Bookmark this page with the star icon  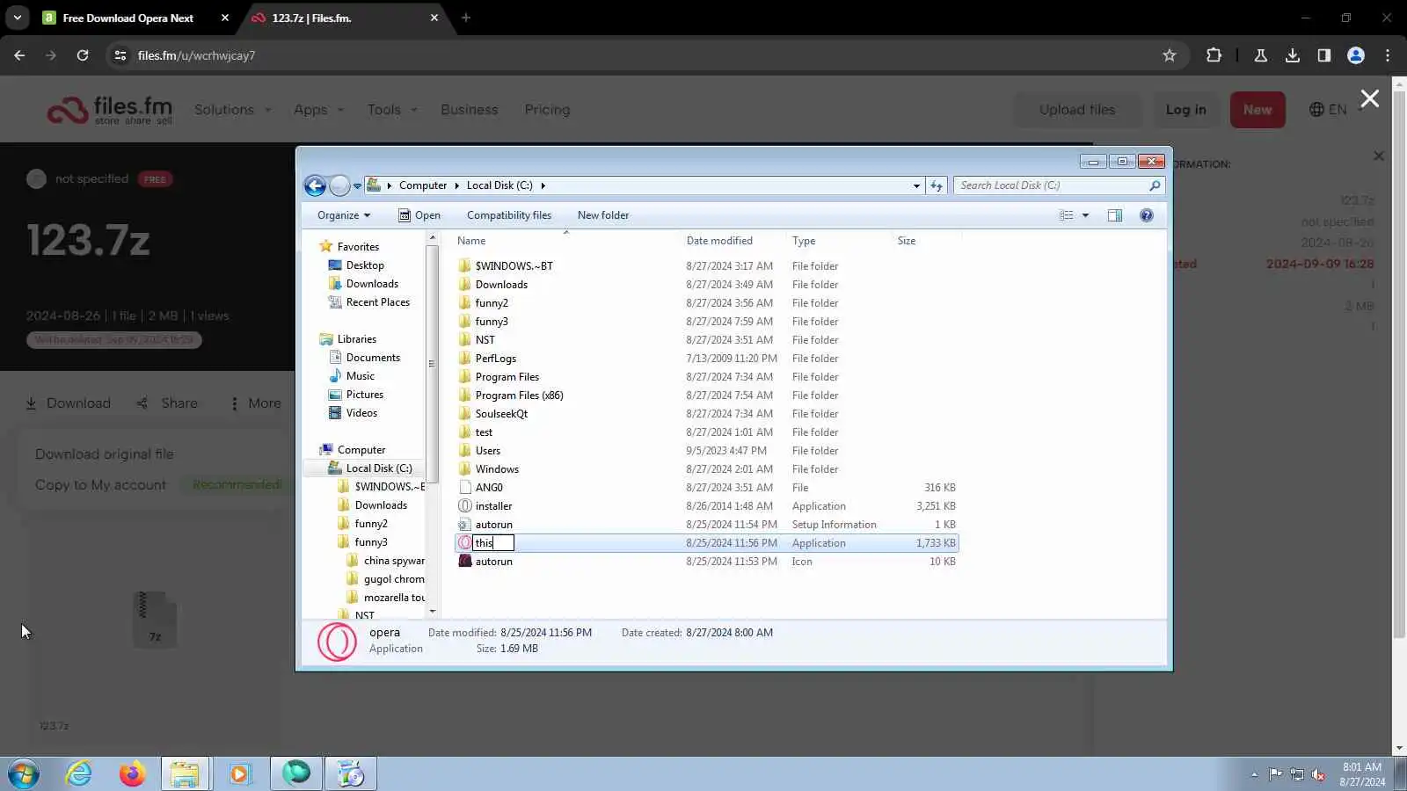click(x=1169, y=55)
